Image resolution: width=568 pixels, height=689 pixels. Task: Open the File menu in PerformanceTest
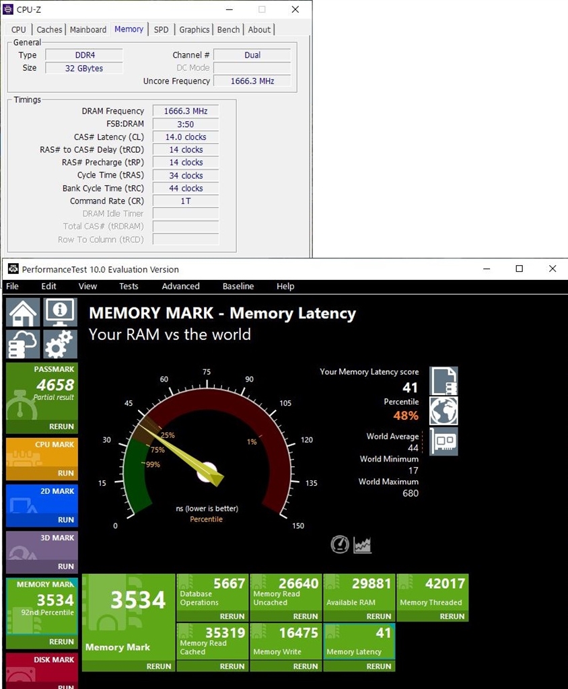click(12, 286)
